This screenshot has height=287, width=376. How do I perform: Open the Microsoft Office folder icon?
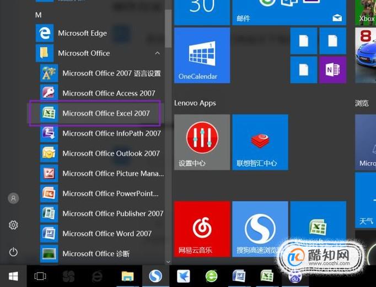pos(44,53)
